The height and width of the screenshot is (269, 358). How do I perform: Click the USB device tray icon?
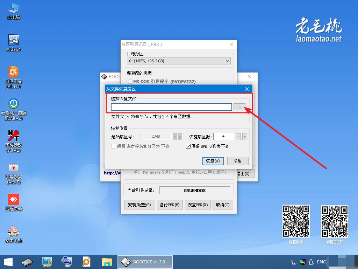[311, 262]
